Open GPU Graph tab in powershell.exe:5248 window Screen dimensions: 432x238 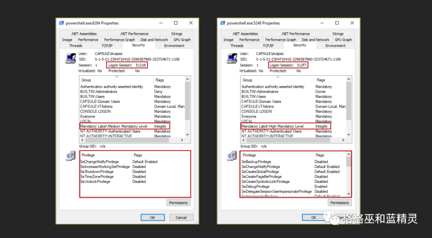pyautogui.click(x=343, y=40)
